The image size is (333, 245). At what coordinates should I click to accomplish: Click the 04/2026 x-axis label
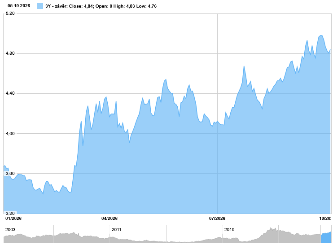110,218
